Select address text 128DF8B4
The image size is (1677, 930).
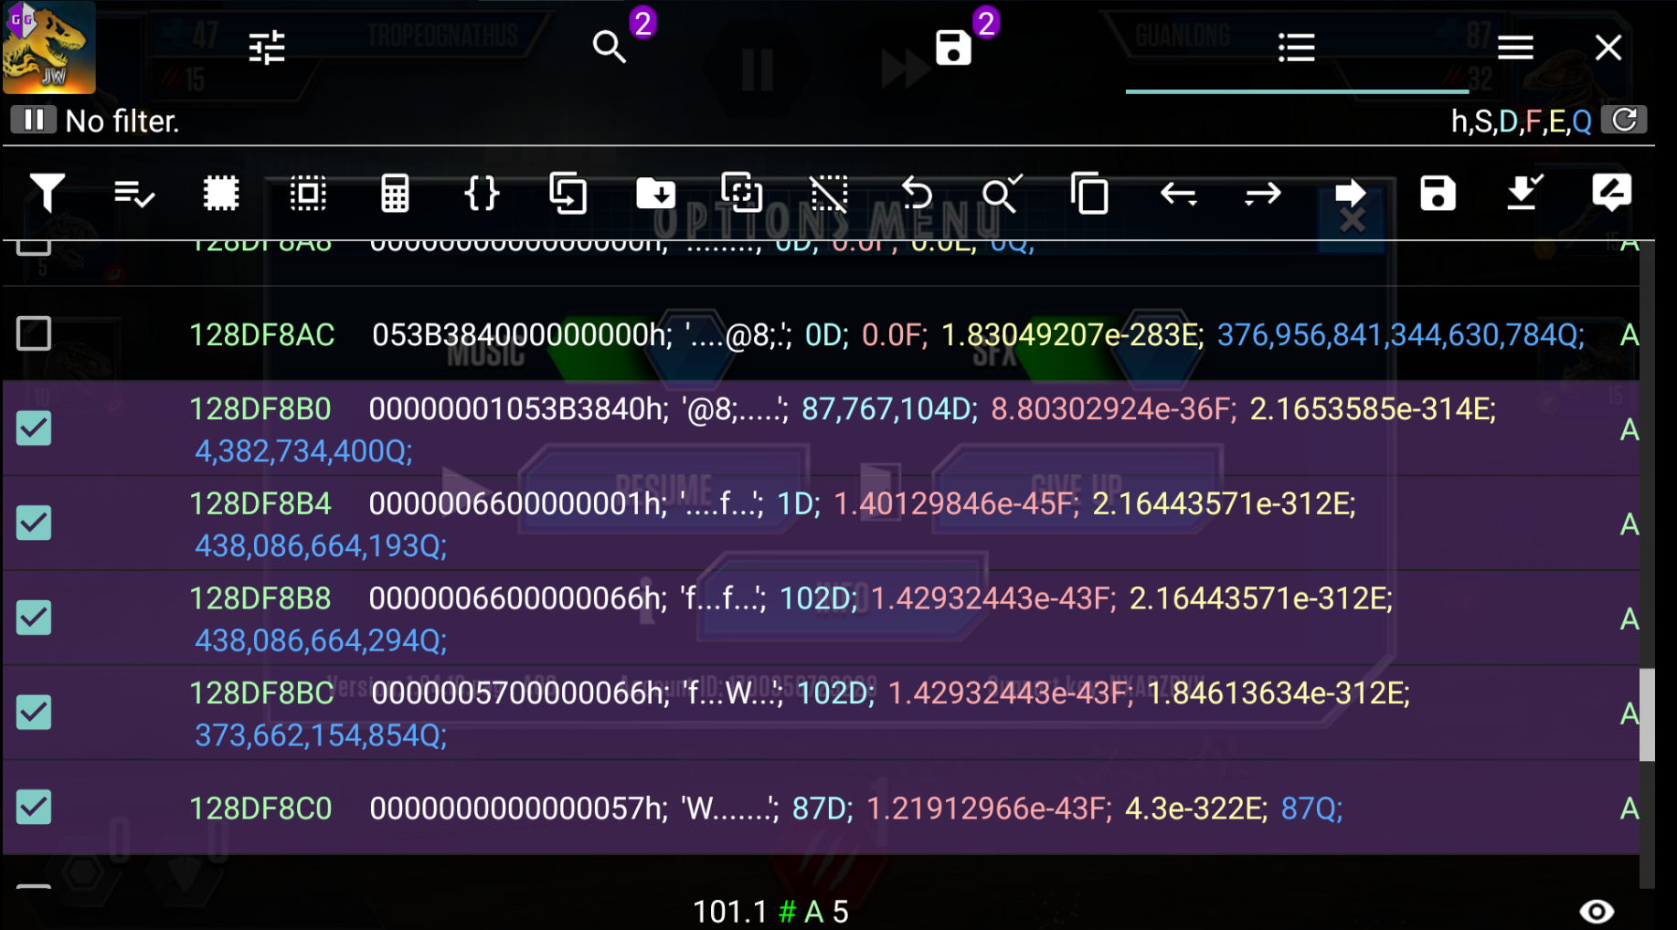(260, 503)
